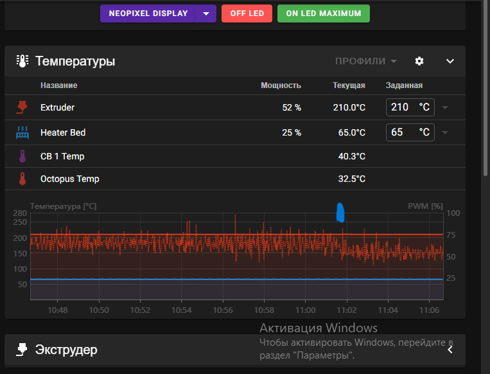
Task: Open the Профили dropdown menu
Action: 365,61
